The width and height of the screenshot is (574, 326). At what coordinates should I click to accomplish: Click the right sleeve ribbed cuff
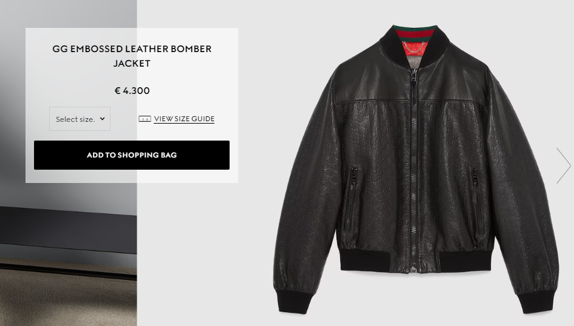537,302
